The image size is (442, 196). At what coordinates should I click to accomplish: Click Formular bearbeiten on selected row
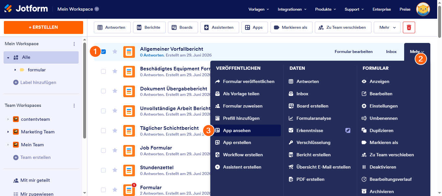pyautogui.click(x=354, y=52)
